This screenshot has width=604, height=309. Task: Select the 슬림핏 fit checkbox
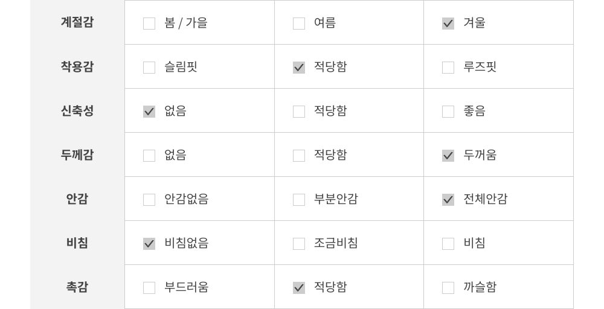coord(149,68)
